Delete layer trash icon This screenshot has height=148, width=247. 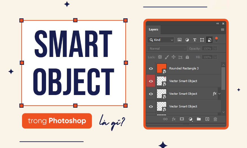(215, 119)
